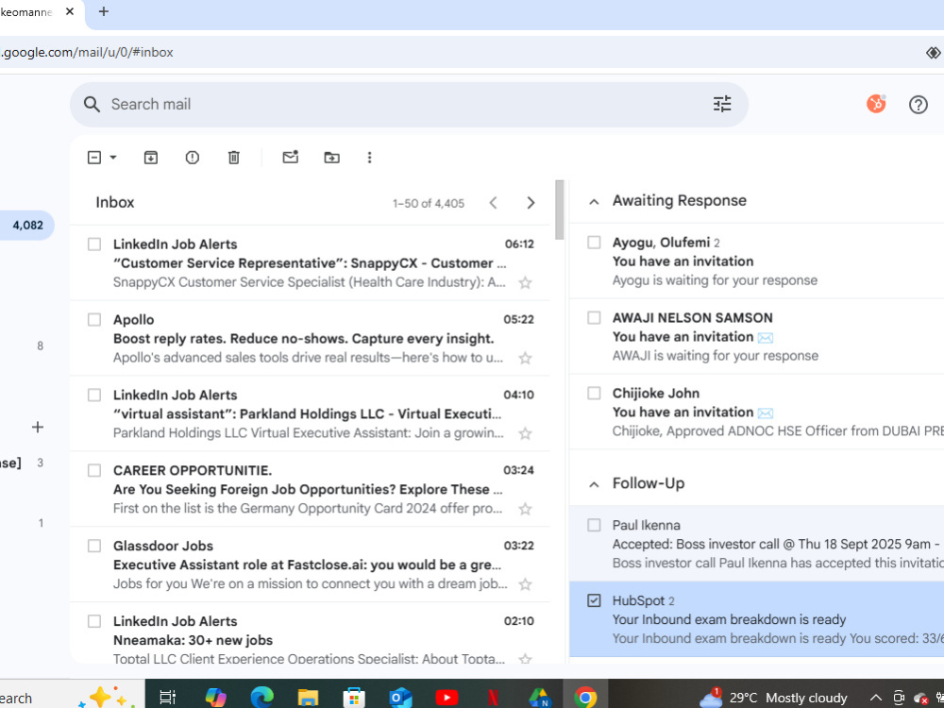Open Netflix from the taskbar
The image size is (944, 708).
point(493,698)
